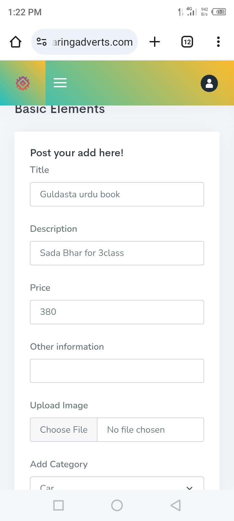This screenshot has width=234, height=521.
Task: Go to browser home page icon
Action: pos(16,42)
